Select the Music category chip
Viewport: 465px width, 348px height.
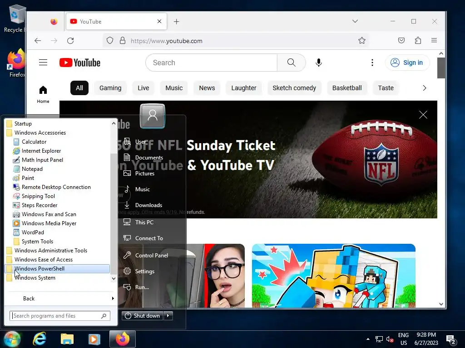174,88
